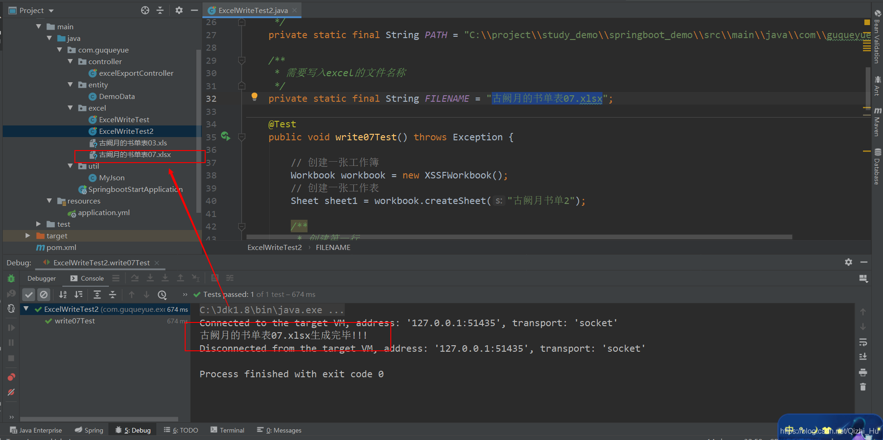Click the collapse-all icon in Project panel

click(x=160, y=10)
